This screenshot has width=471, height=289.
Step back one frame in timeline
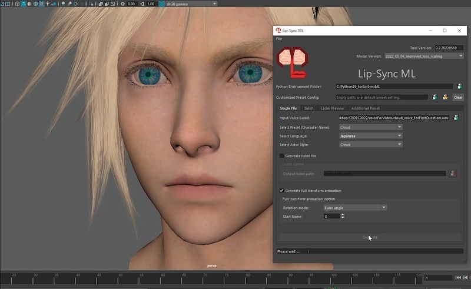(465, 278)
